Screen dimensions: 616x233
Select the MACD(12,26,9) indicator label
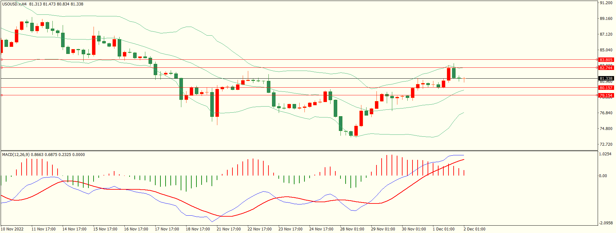(x=16, y=155)
